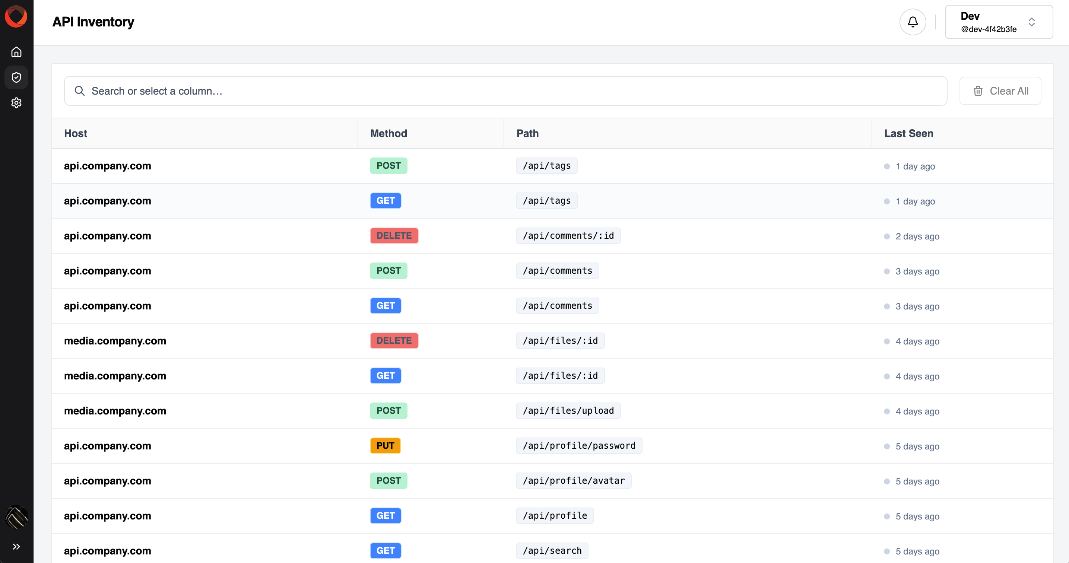Click DELETE badge for /api/comments/:id
Viewport: 1069px width, 563px height.
[394, 235]
